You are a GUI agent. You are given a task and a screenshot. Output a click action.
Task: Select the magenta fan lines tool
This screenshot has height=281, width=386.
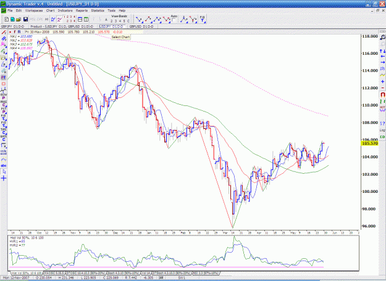(x=4, y=44)
